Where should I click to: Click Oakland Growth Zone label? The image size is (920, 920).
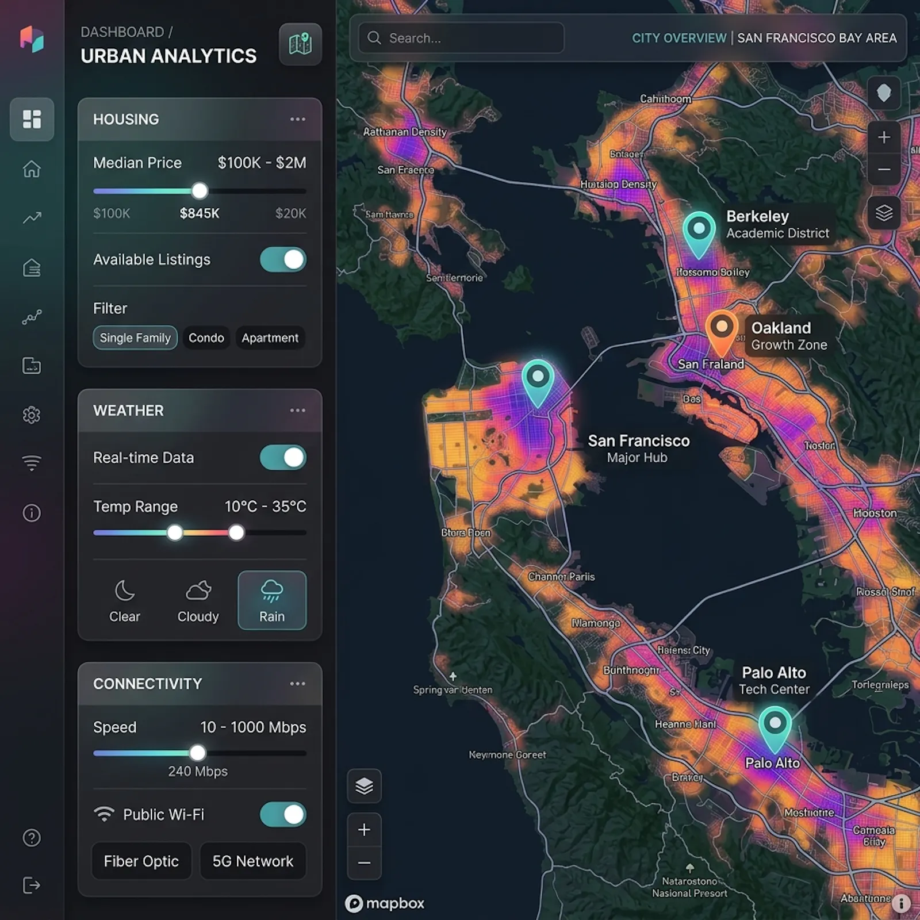click(789, 336)
